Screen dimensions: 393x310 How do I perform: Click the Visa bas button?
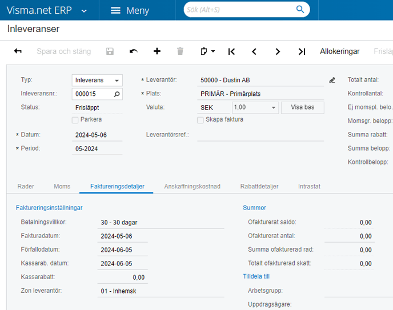click(303, 107)
